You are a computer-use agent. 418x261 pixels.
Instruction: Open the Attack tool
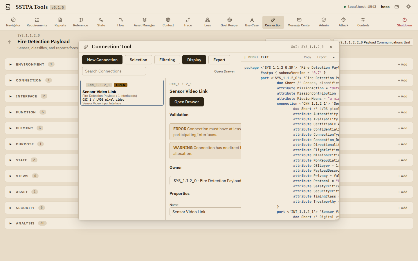click(x=343, y=22)
